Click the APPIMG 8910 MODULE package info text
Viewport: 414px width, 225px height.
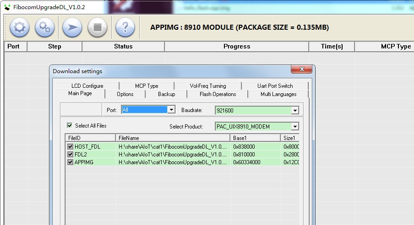coord(240,27)
